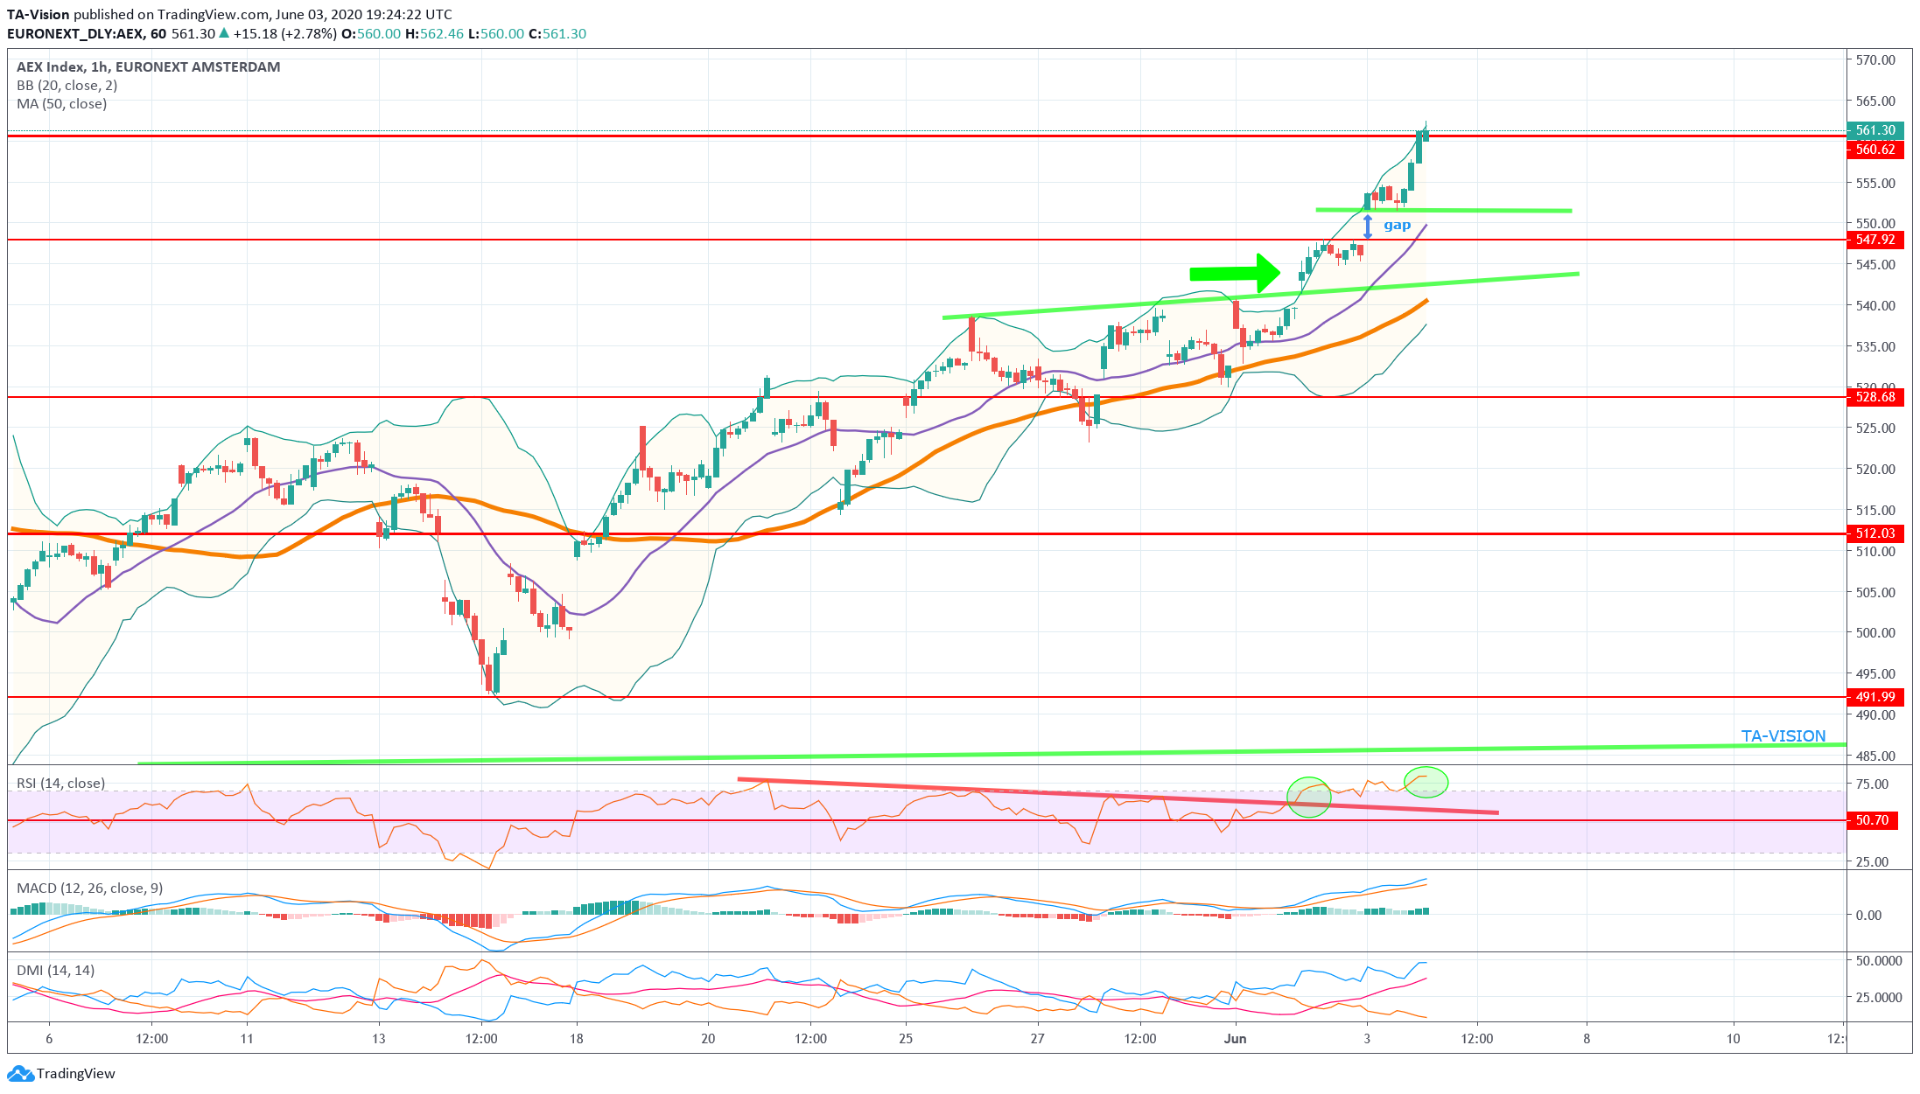Screen dimensions: 1920x1094
Task: Click the blue gap annotation text
Action: 1397,226
